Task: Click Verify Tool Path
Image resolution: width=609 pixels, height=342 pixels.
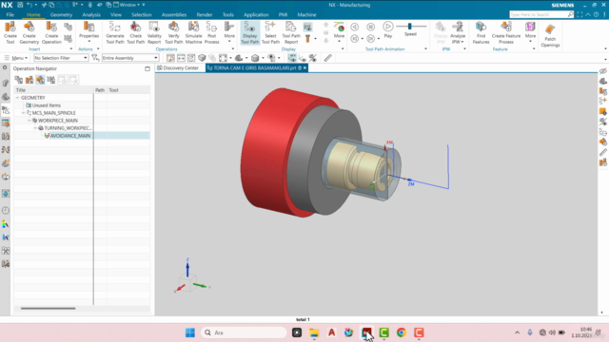Action: [x=173, y=32]
